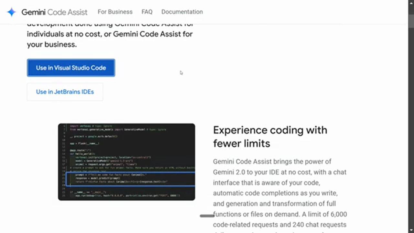Open the For Business menu item
The height and width of the screenshot is (233, 414).
[x=115, y=12]
